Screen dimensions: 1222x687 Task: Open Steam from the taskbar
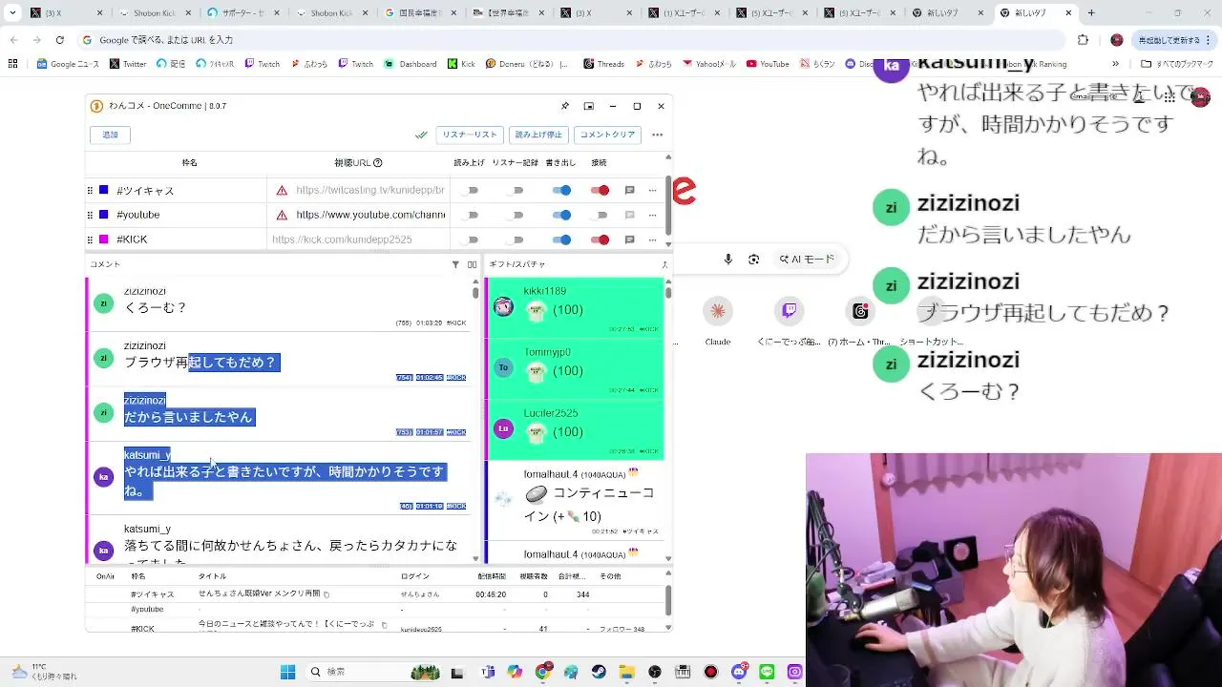[599, 672]
